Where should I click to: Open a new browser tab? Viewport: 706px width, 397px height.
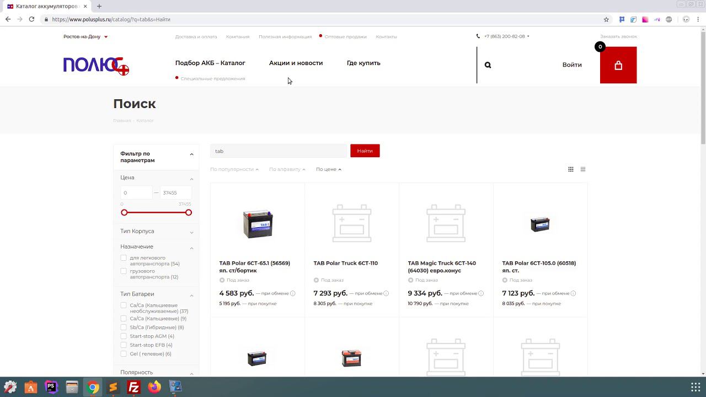click(x=99, y=6)
